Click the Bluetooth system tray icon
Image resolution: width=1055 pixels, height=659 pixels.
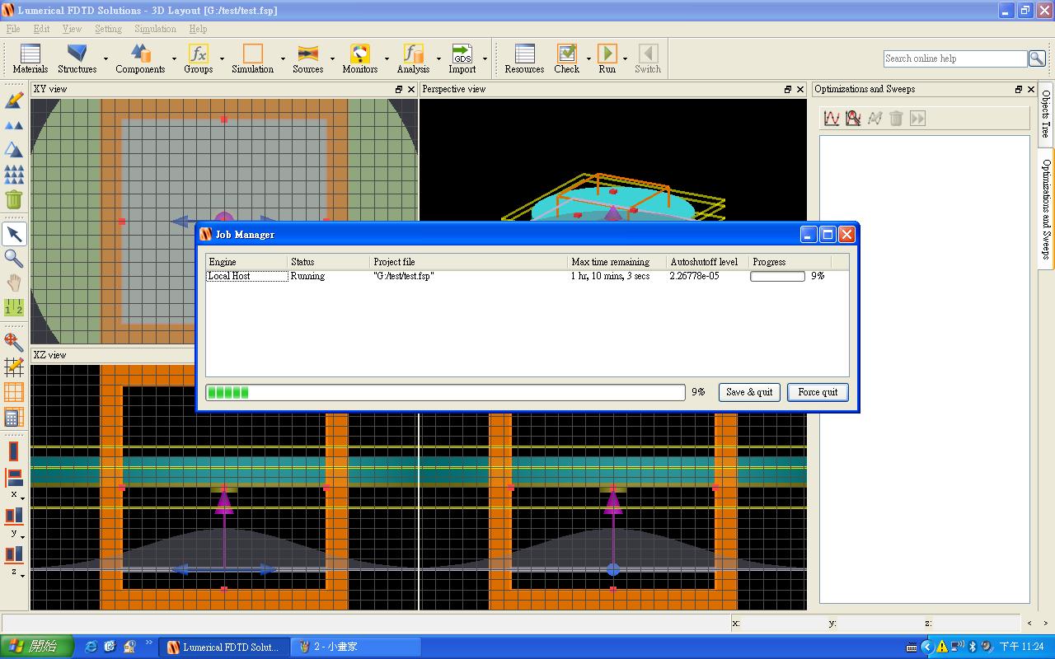click(972, 647)
